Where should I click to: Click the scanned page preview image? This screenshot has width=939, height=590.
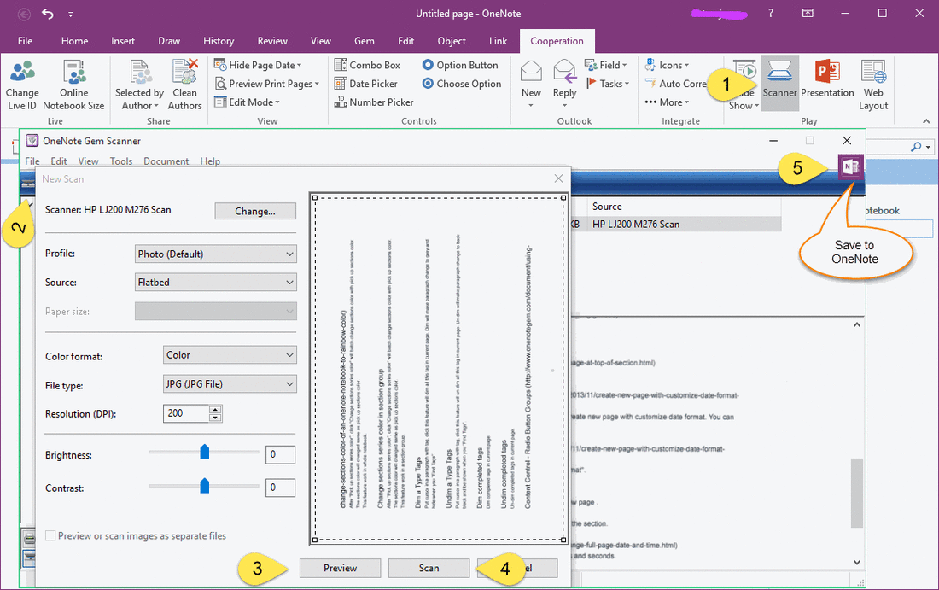tap(439, 368)
